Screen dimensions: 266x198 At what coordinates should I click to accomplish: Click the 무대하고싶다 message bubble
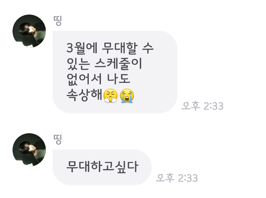(x=102, y=167)
